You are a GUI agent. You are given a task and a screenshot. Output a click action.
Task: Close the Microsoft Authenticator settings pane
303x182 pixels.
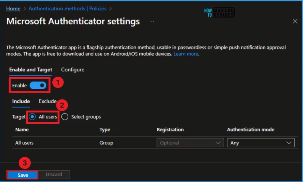pyautogui.click(x=295, y=21)
